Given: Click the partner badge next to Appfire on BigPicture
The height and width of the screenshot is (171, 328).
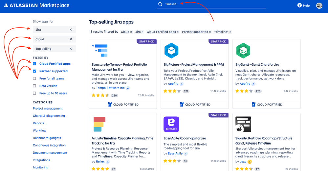Looking at the screenshot, I should point(182,84).
